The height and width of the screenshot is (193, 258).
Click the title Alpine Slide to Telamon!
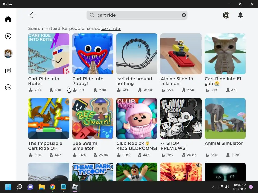177,81
